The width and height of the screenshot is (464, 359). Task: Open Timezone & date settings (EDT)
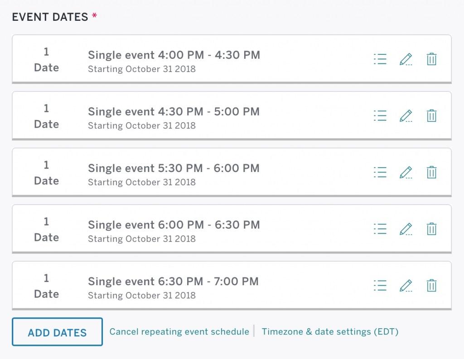330,332
